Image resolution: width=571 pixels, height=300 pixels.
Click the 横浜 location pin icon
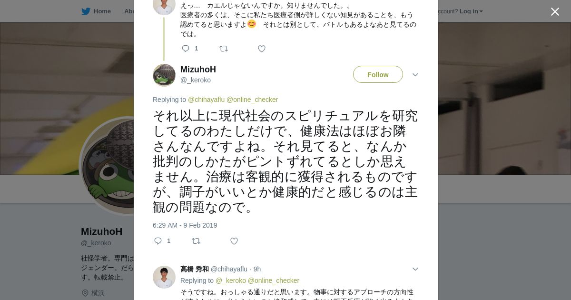(85, 293)
